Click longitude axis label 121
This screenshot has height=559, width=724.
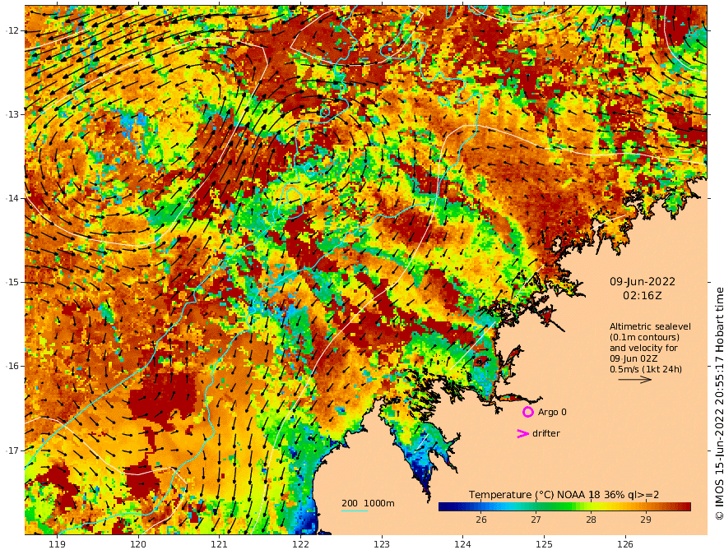pyautogui.click(x=219, y=545)
